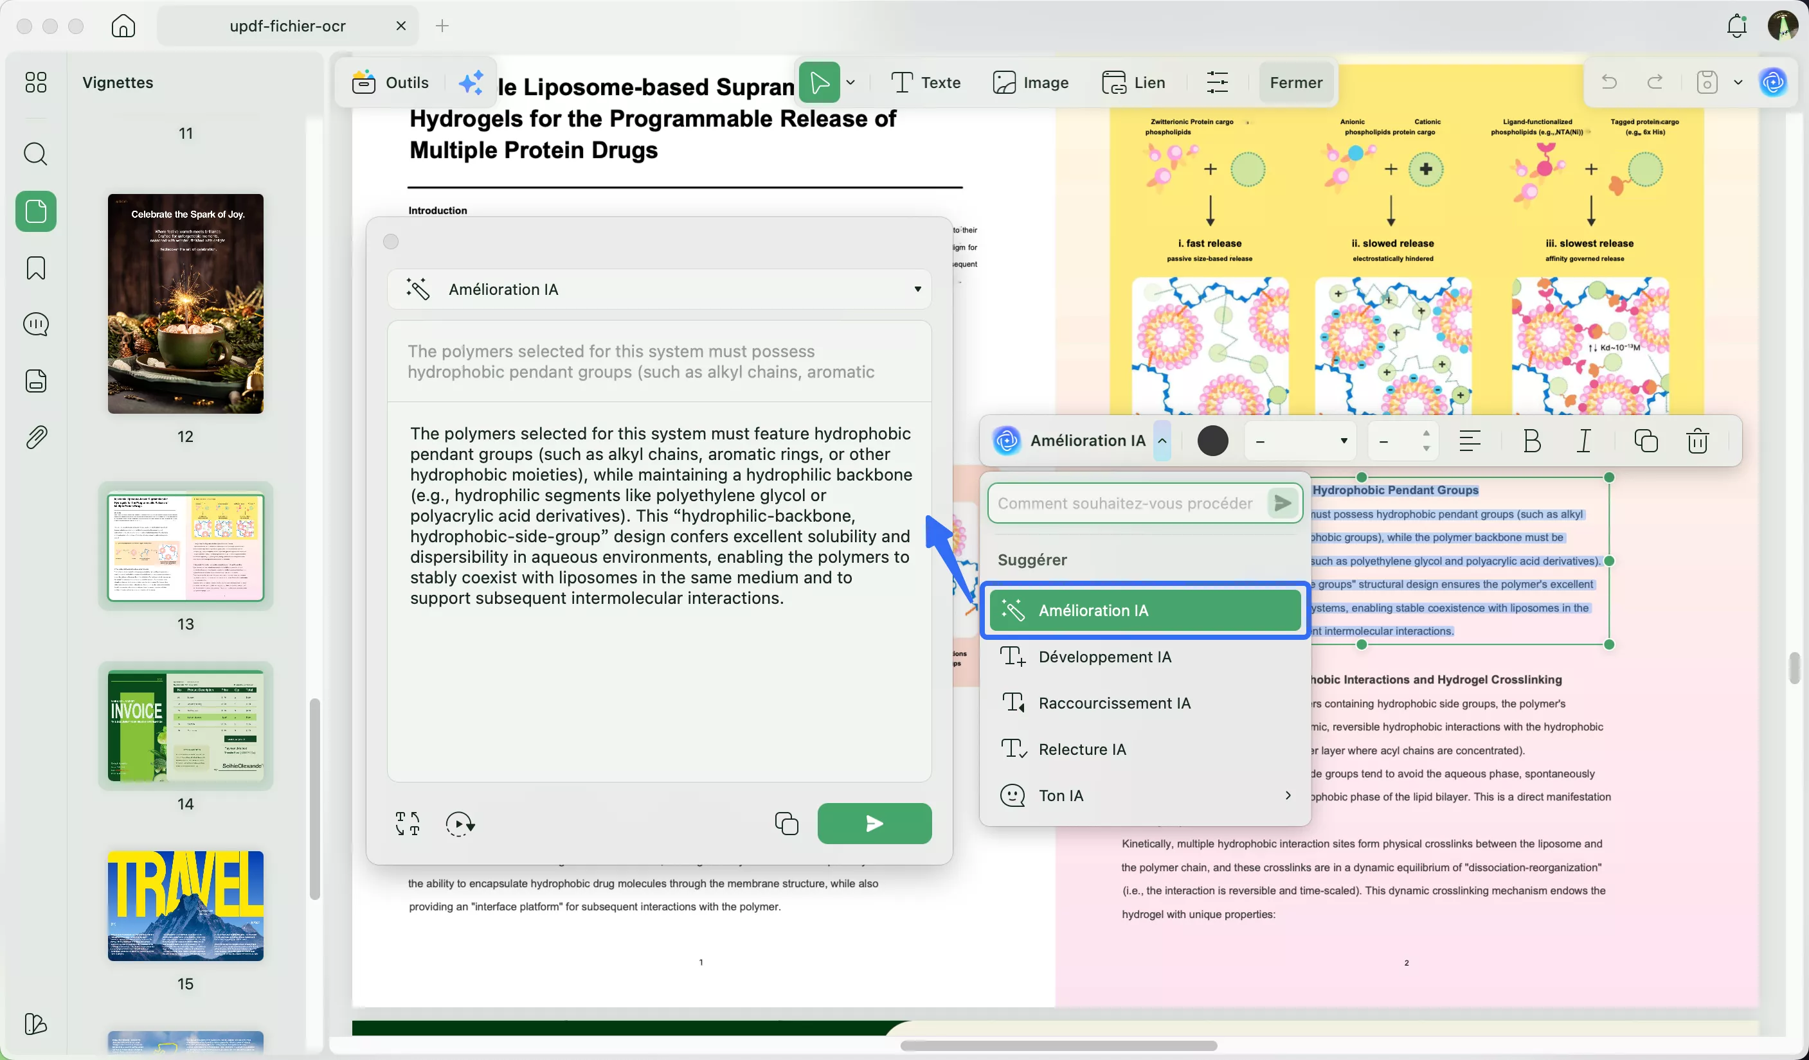Open the search panel in sidebar
The image size is (1809, 1060).
point(35,154)
